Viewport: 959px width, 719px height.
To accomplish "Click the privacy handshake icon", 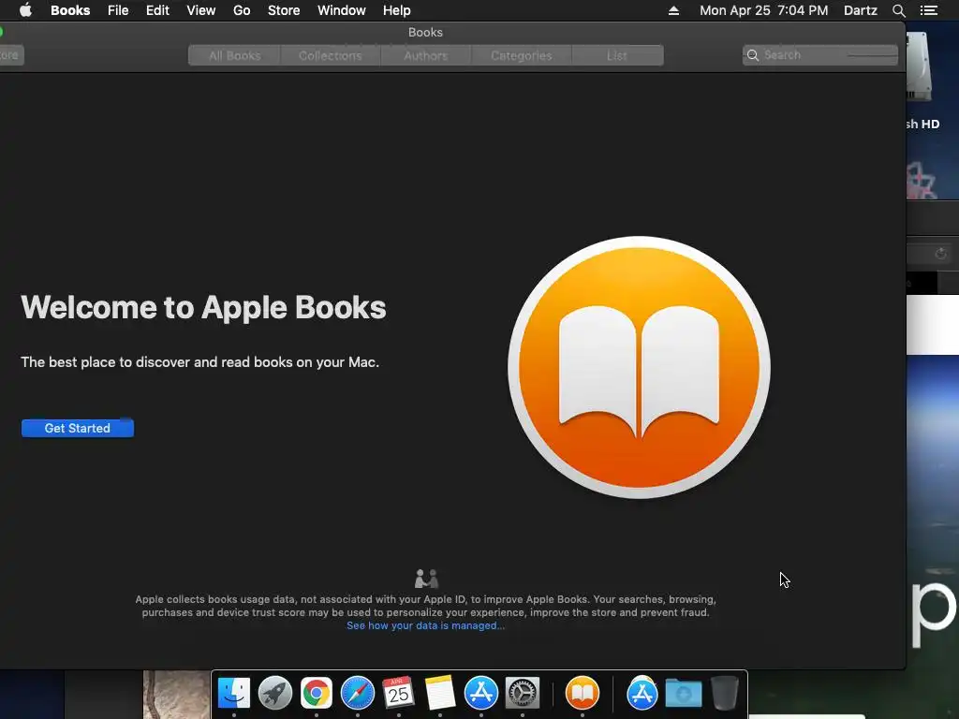I will pyautogui.click(x=426, y=578).
